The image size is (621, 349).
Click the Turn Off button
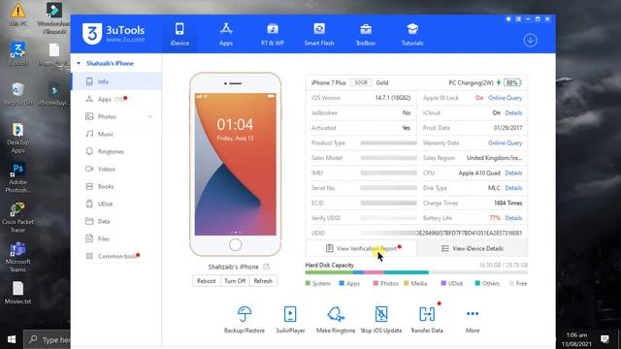pyautogui.click(x=235, y=281)
